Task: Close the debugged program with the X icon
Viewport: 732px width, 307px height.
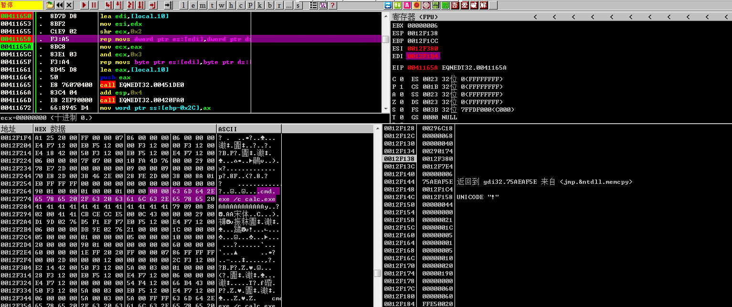Action: point(69,5)
